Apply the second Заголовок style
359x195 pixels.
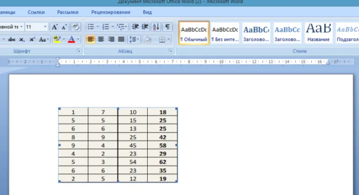pos(287,33)
